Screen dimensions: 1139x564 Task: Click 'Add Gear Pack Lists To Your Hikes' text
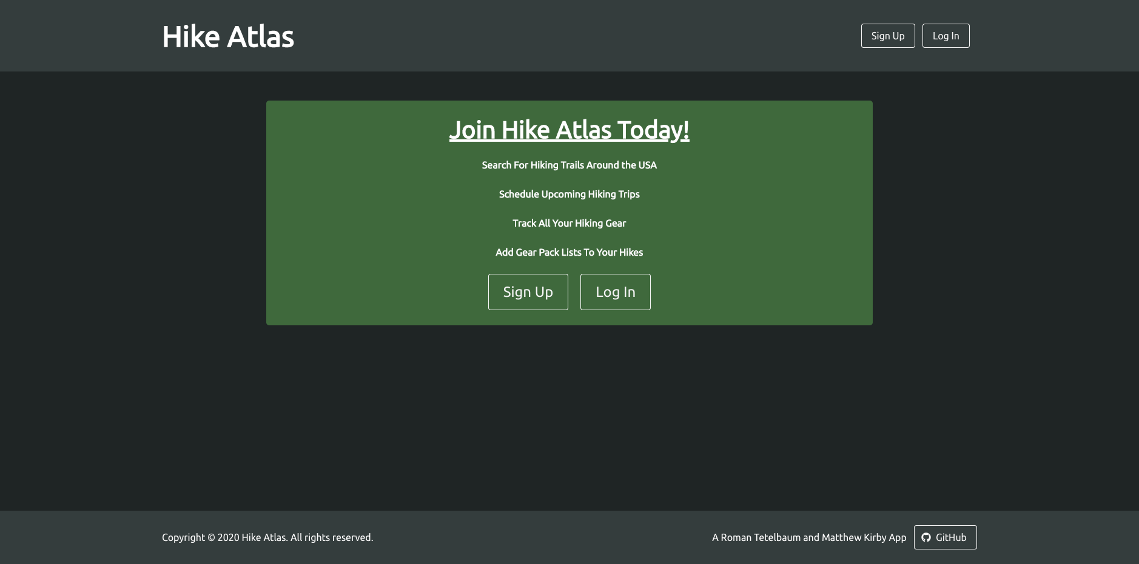(x=569, y=252)
